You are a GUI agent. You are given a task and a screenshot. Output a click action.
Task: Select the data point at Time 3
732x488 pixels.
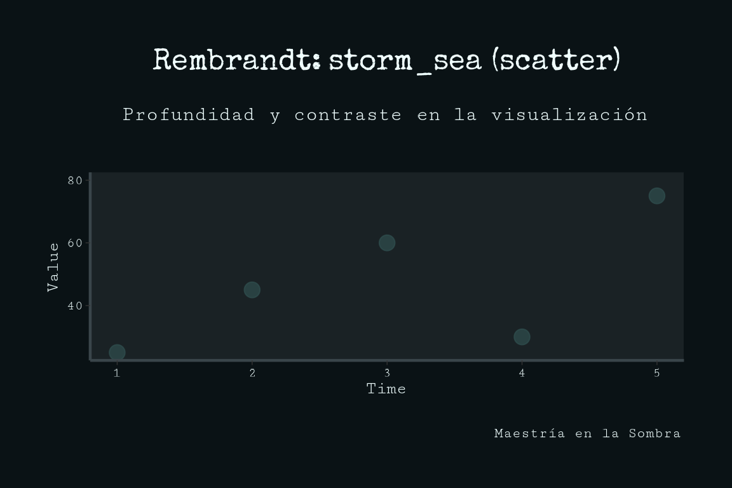pos(387,242)
